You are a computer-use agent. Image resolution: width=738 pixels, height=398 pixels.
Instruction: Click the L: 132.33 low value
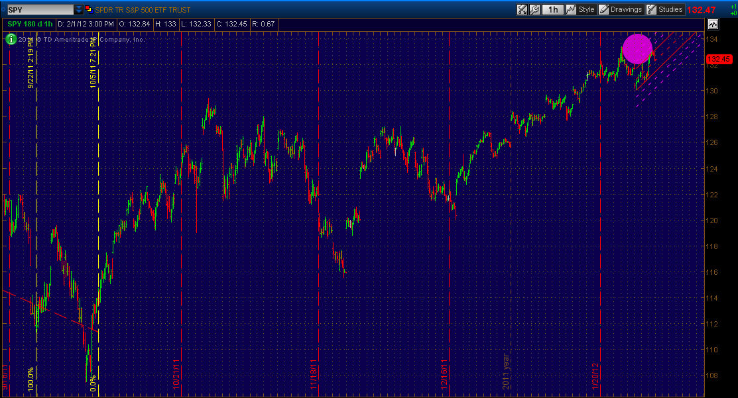coord(196,24)
